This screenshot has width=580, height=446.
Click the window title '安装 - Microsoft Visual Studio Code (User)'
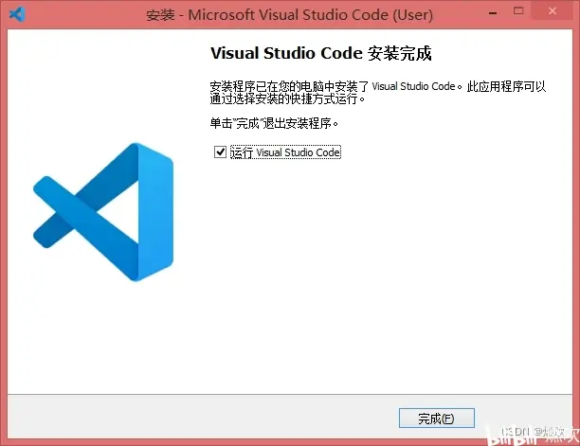(289, 15)
